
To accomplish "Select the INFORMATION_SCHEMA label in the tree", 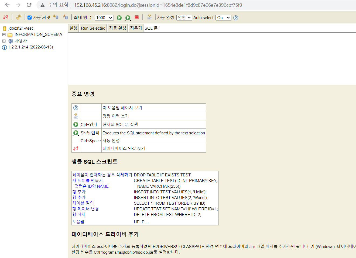I will 38,34.
